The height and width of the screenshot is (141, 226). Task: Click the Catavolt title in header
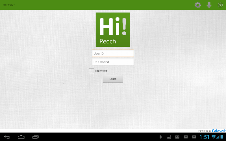9,5
